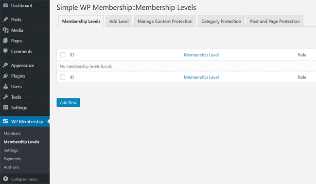The image size is (316, 184).
Task: Open Payments submenu item
Action: click(x=12, y=159)
